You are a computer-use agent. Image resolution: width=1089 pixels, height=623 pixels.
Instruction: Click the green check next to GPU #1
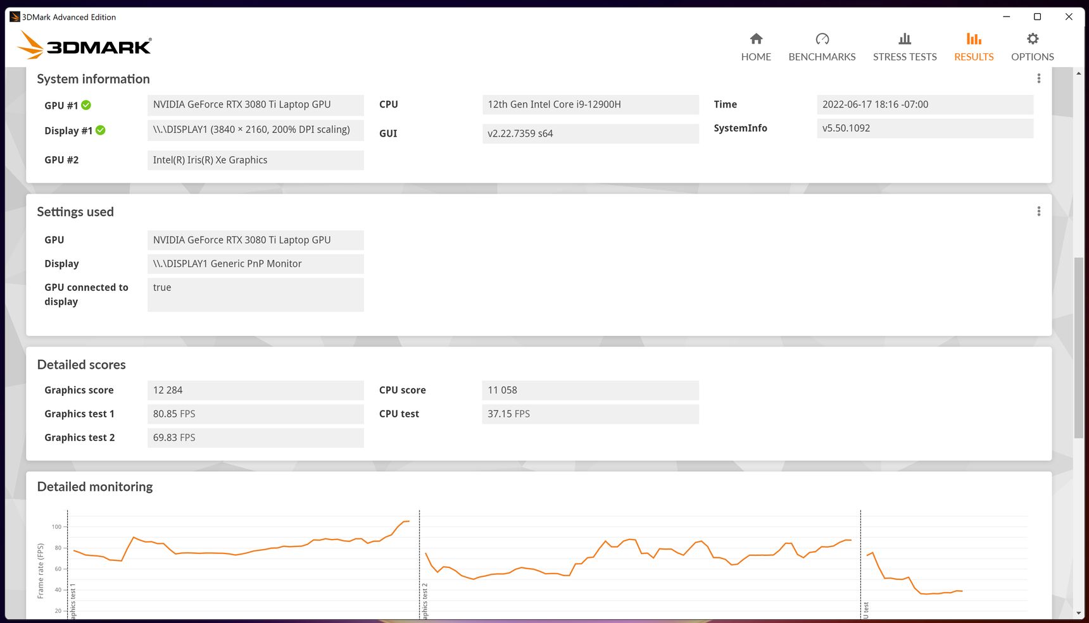pyautogui.click(x=86, y=105)
